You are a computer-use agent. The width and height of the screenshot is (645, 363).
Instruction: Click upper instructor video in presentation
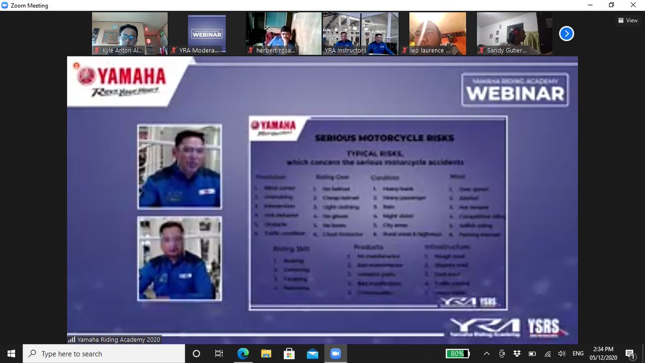point(180,167)
